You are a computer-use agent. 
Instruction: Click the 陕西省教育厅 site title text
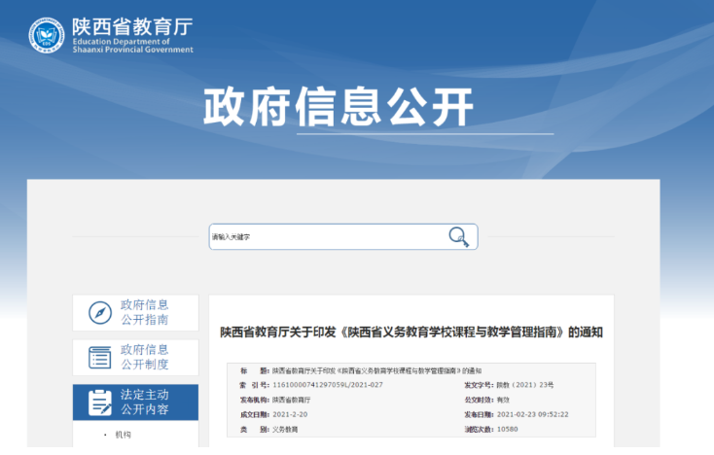click(x=132, y=26)
